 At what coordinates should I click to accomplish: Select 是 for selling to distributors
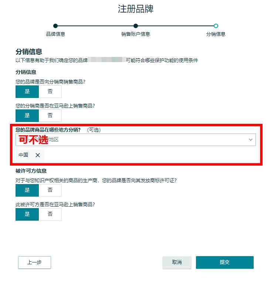pyautogui.click(x=27, y=92)
